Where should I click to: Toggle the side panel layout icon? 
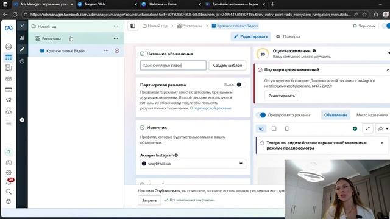(x=133, y=26)
